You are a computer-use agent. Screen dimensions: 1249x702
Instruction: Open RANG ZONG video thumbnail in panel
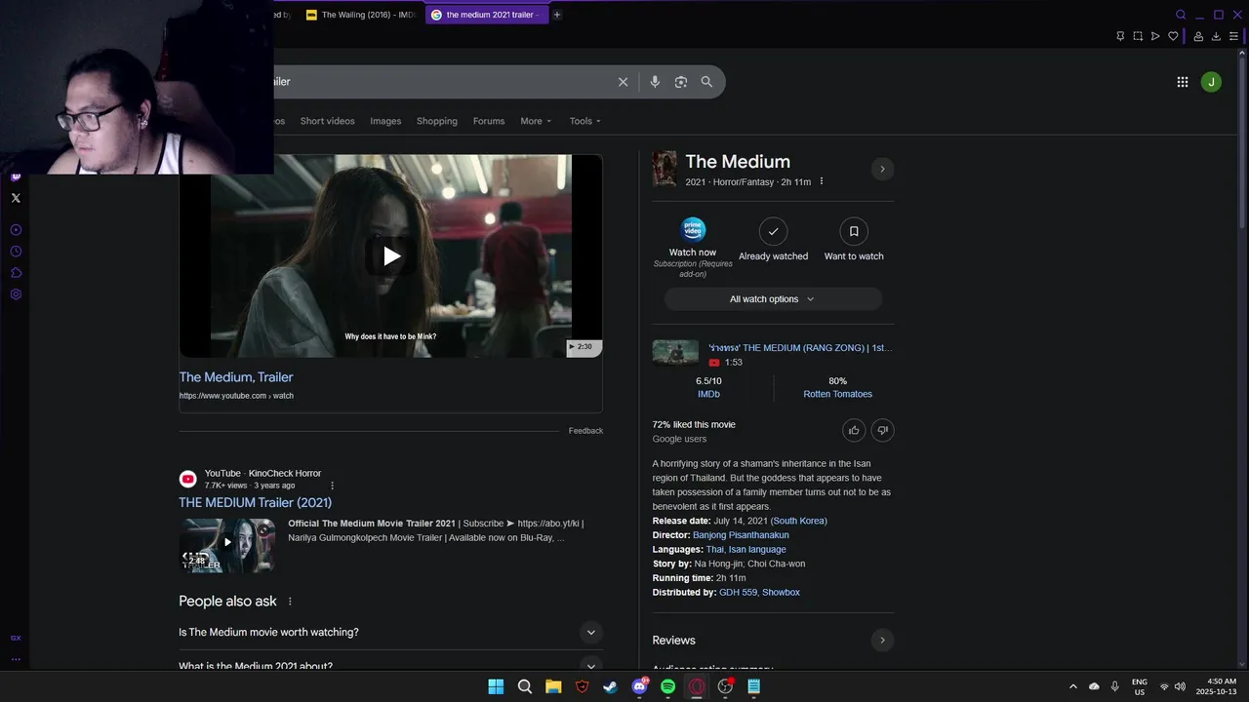[x=675, y=352]
